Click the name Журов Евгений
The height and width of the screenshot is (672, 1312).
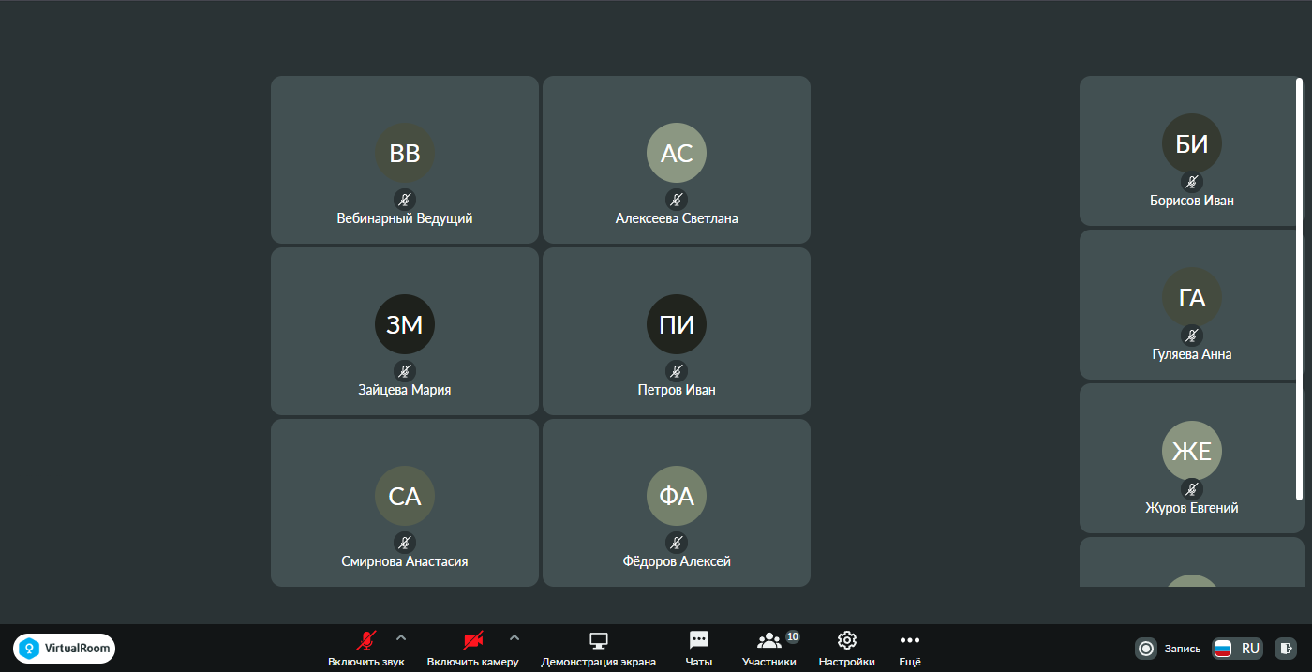(x=1192, y=508)
